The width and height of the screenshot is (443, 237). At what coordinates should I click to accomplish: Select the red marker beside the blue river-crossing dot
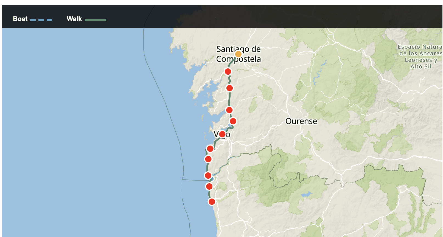[208, 175]
